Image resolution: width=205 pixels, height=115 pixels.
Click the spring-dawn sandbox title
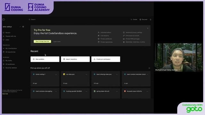tap(103, 91)
